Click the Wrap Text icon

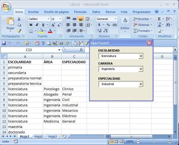click(87, 19)
